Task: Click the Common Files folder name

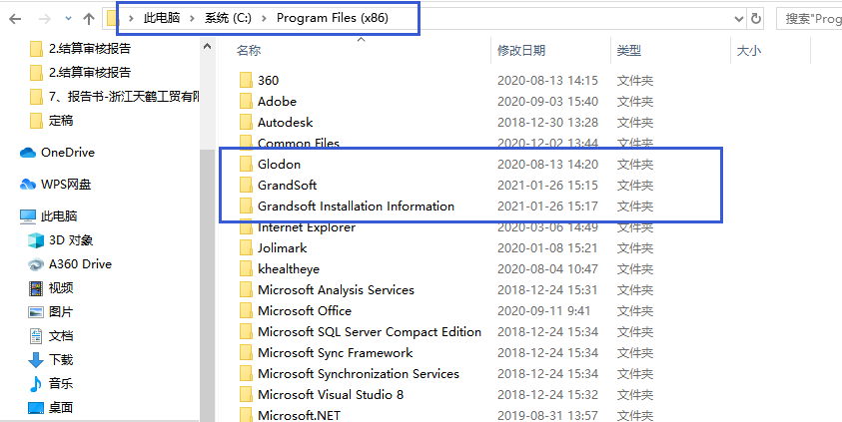Action: coord(299,144)
